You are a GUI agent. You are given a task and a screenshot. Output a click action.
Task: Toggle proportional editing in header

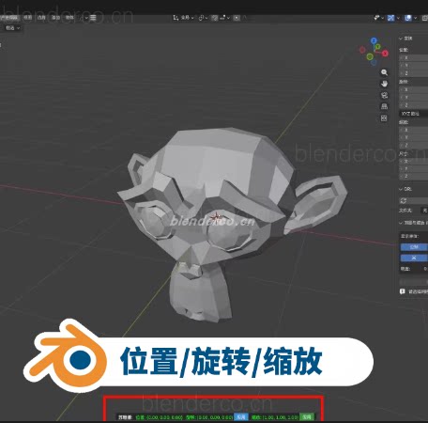tap(237, 18)
